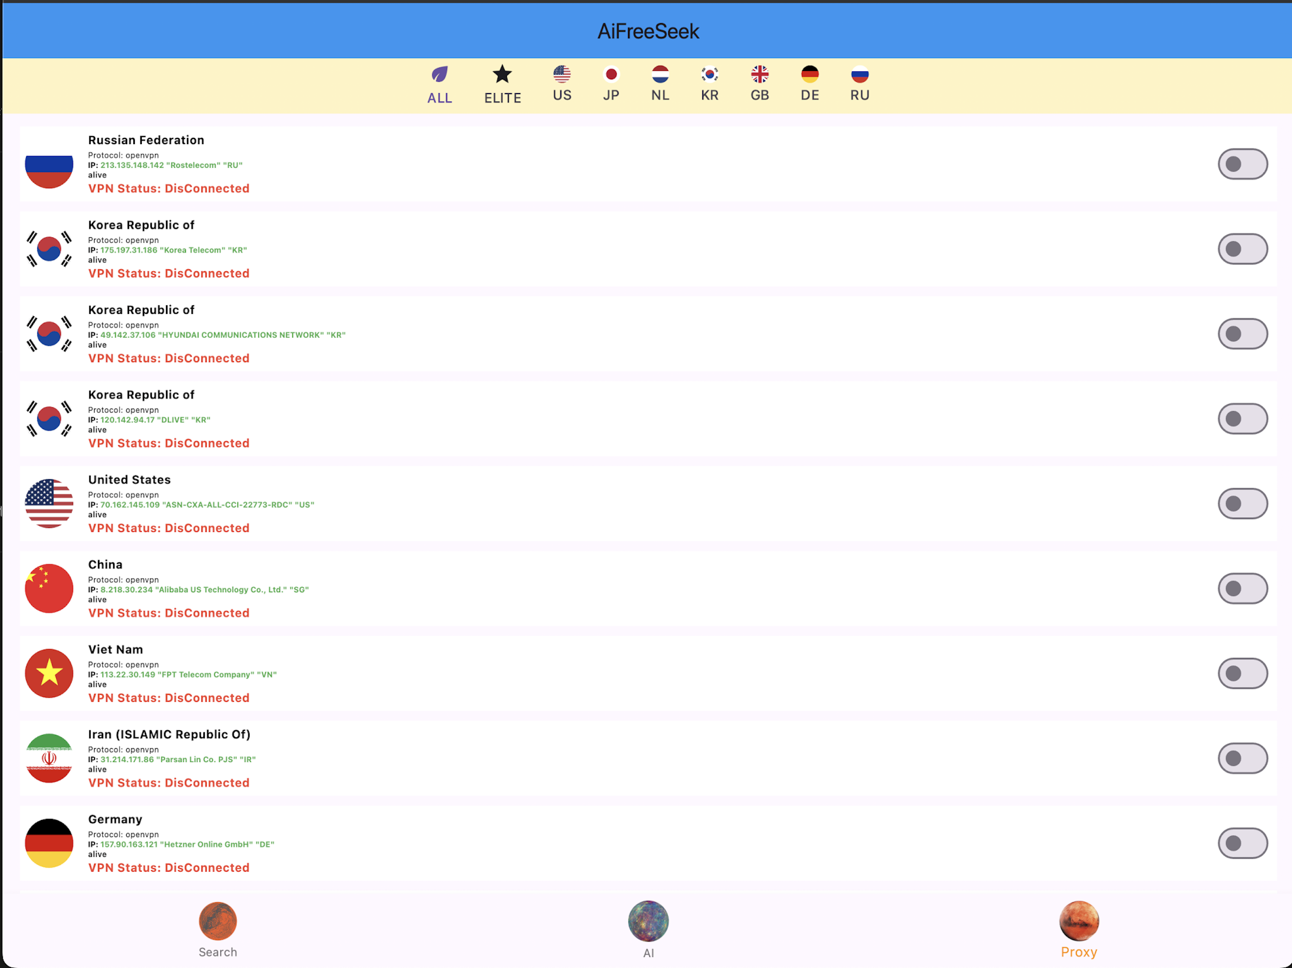
Task: Click the Germany flag icon in list
Action: (x=49, y=844)
